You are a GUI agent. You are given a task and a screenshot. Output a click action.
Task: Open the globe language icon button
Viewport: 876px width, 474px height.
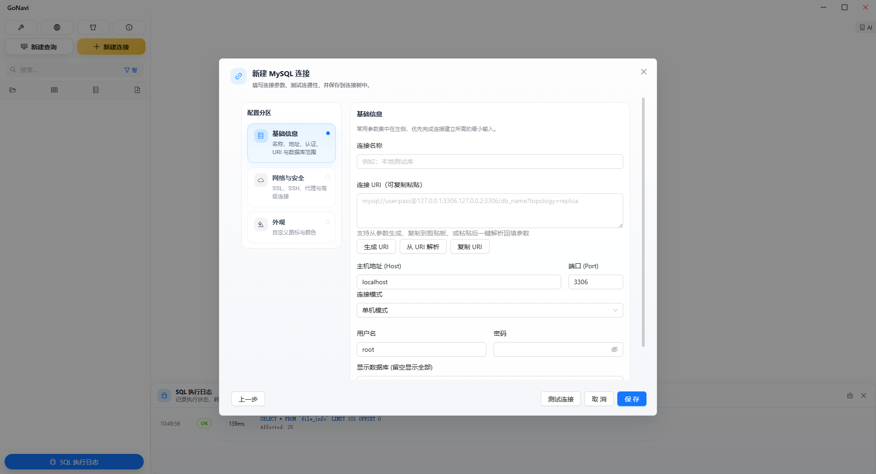tap(57, 27)
